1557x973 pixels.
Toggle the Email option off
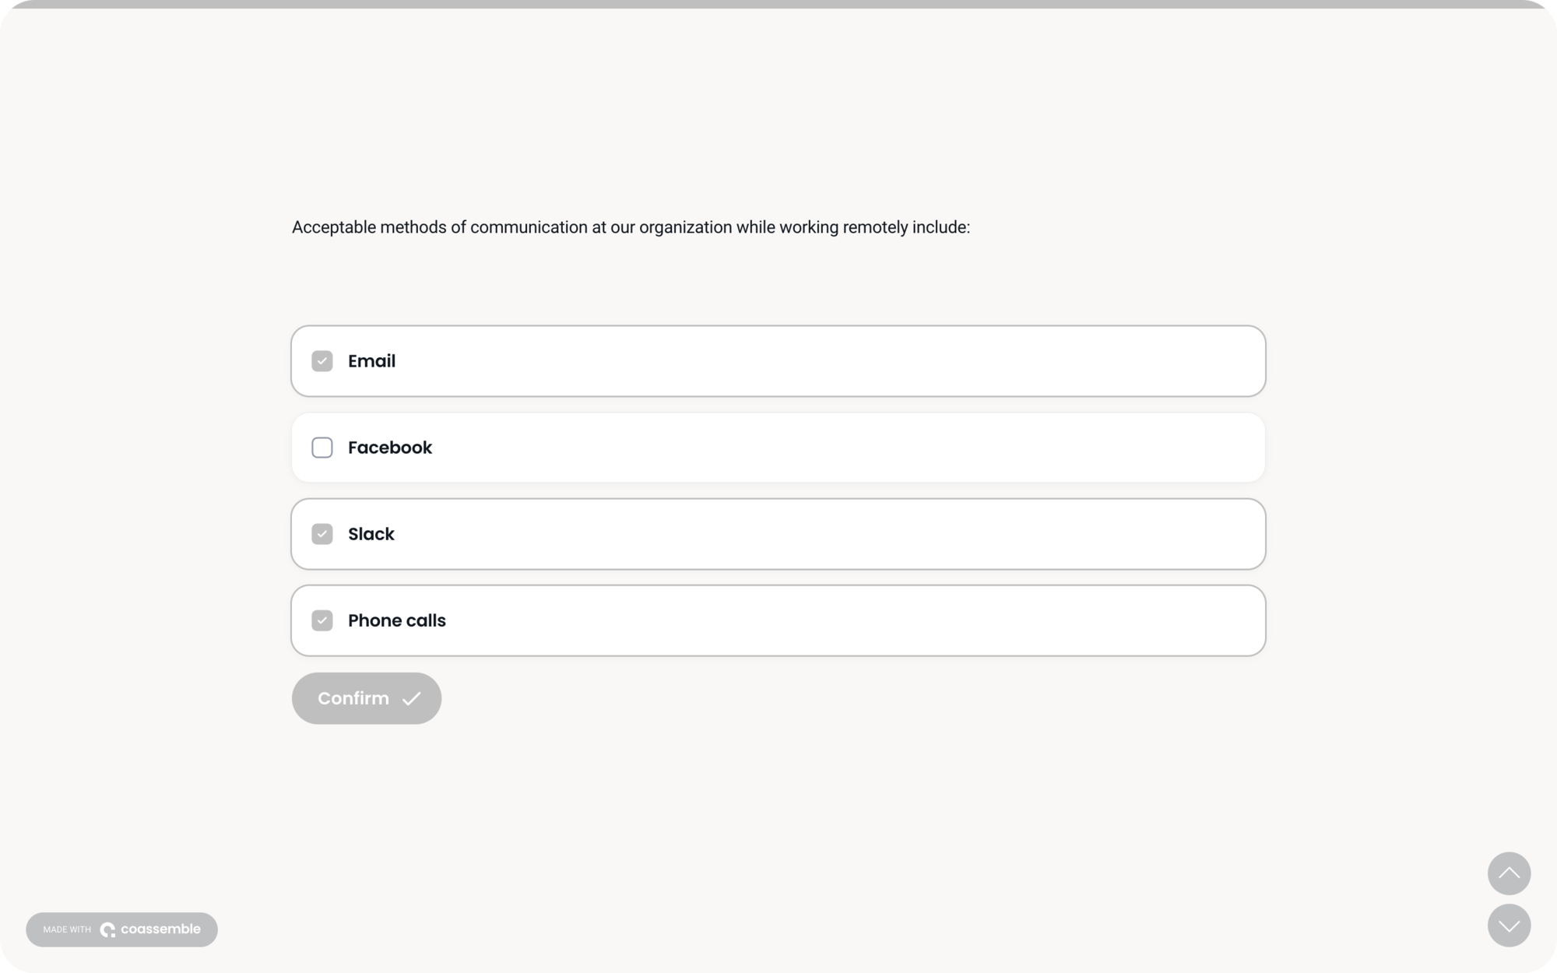coord(322,360)
